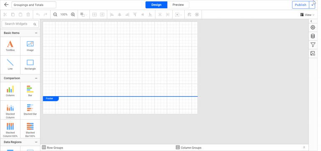This screenshot has height=151, width=321.
Task: Click the Copy icon in toolbar
Action: click(x=13, y=15)
